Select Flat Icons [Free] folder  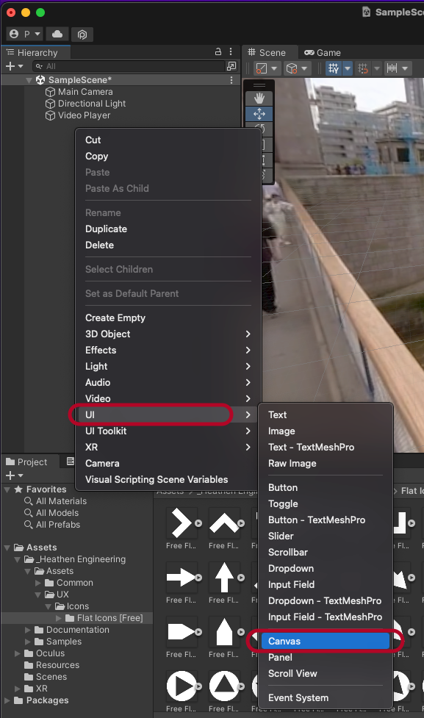104,618
